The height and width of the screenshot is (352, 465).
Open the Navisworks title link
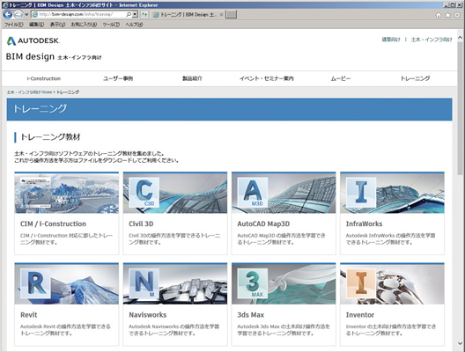pos(147,315)
